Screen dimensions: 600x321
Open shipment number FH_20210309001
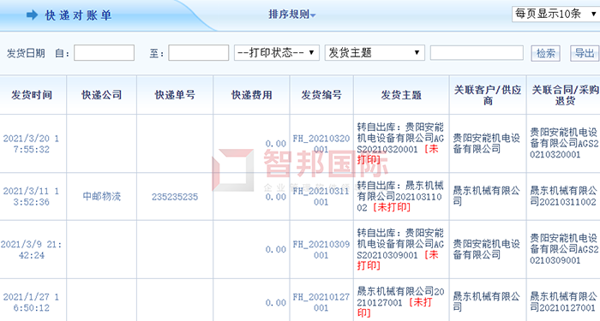point(321,250)
